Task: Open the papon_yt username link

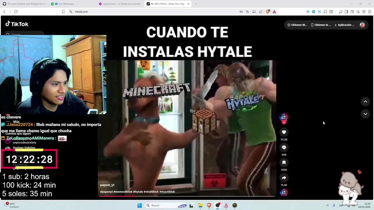Action: pyautogui.click(x=107, y=185)
